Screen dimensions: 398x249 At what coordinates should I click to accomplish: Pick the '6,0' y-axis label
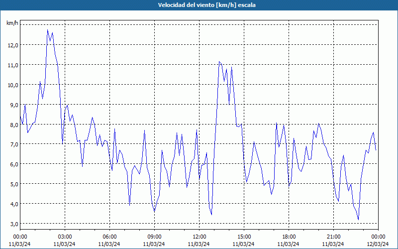pos(14,164)
